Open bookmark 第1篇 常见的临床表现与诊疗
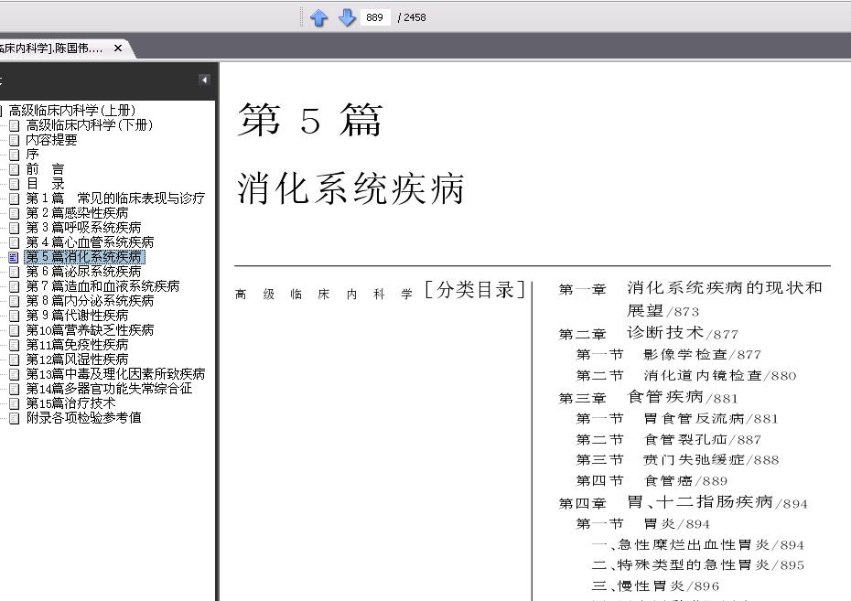 pos(115,199)
